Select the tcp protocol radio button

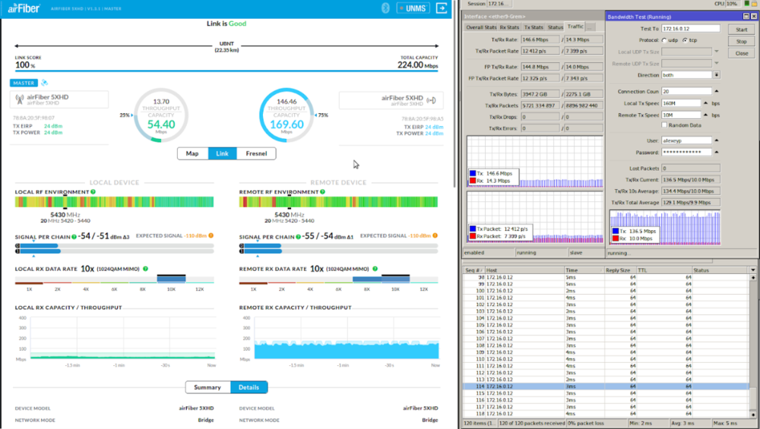point(685,40)
